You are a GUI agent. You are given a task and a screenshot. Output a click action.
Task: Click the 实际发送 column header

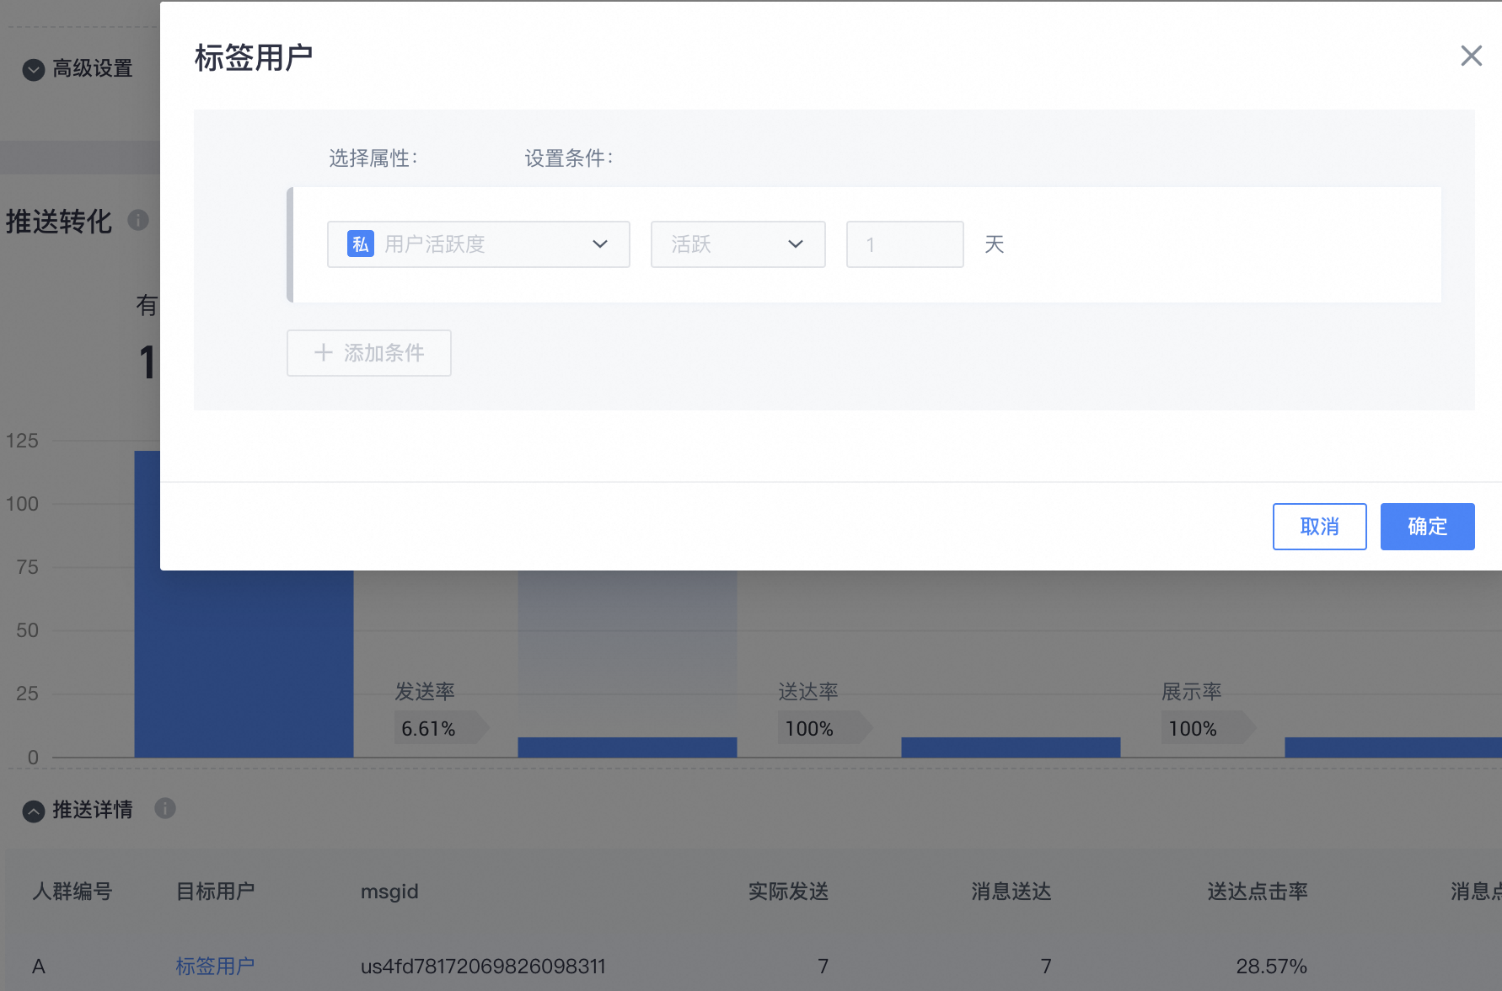tap(788, 891)
